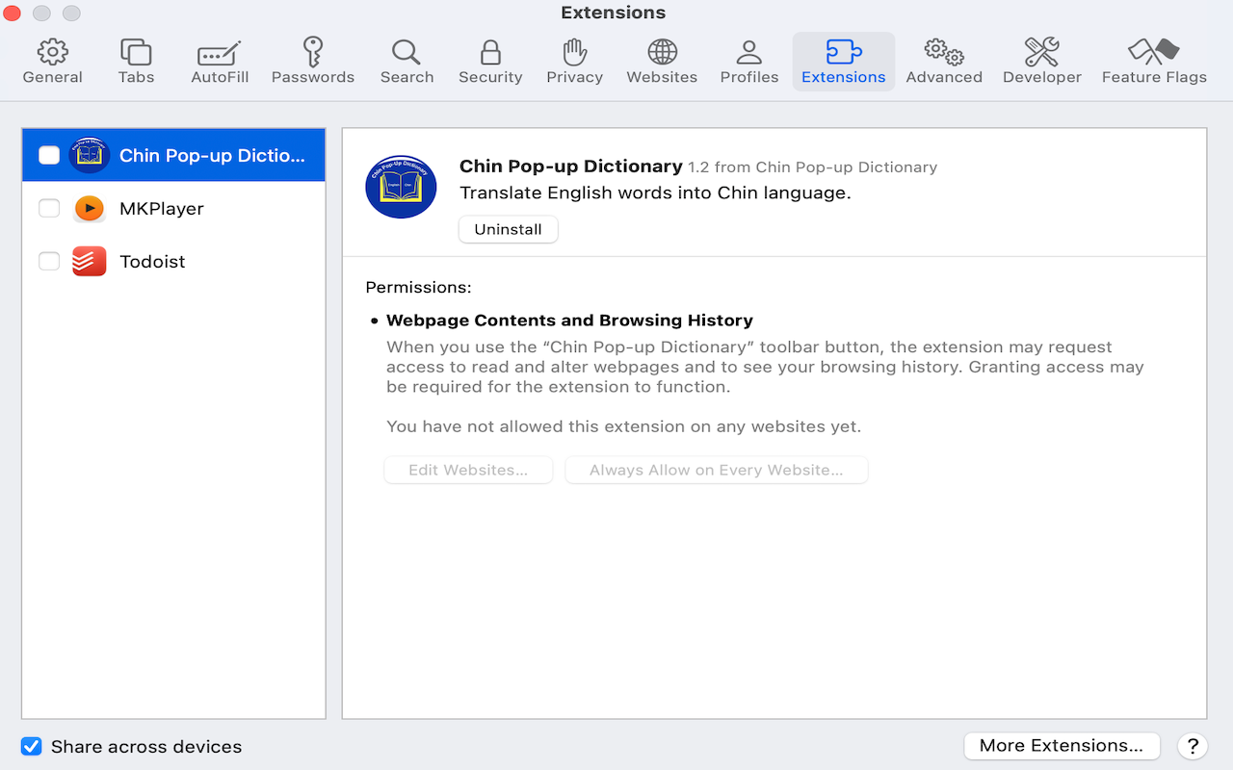This screenshot has width=1233, height=770.
Task: Click 'You have not allowed this extension' text
Action: click(623, 426)
